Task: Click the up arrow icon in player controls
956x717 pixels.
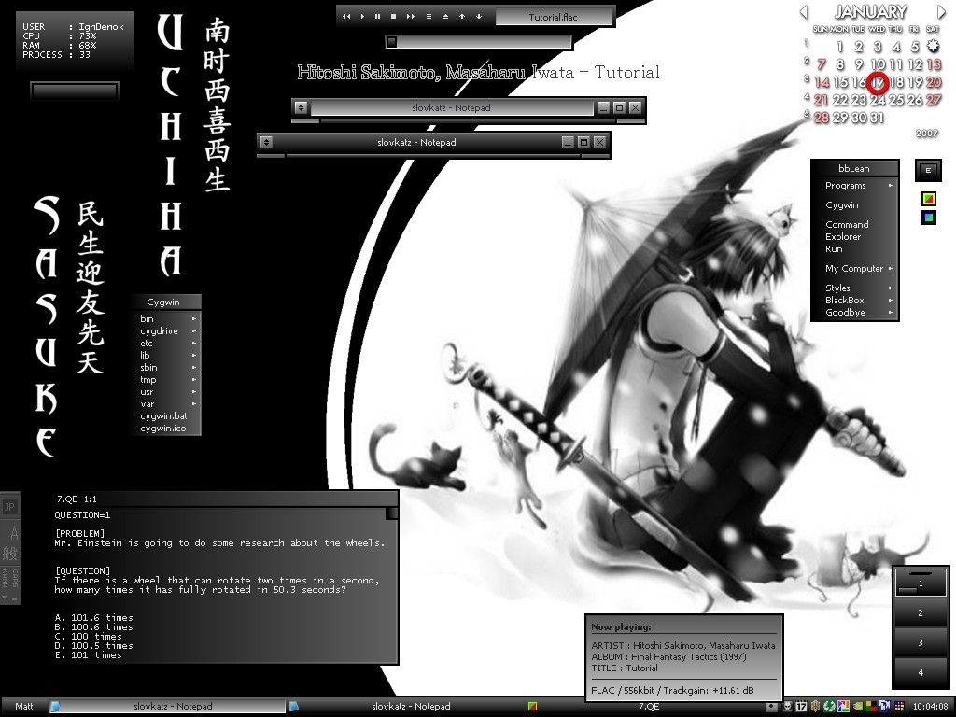Action: pos(462,17)
